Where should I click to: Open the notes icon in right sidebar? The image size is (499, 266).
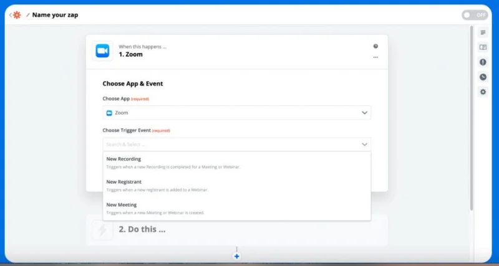point(483,32)
